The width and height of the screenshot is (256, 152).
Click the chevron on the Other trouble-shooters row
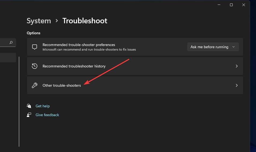[x=236, y=85]
